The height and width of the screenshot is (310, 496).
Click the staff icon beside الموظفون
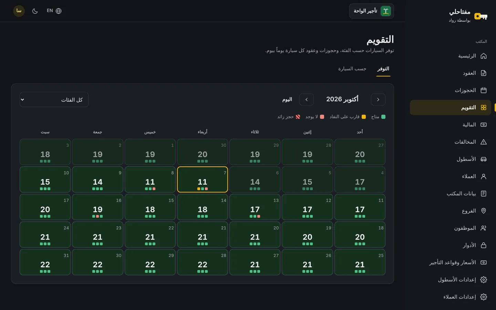pos(484,228)
